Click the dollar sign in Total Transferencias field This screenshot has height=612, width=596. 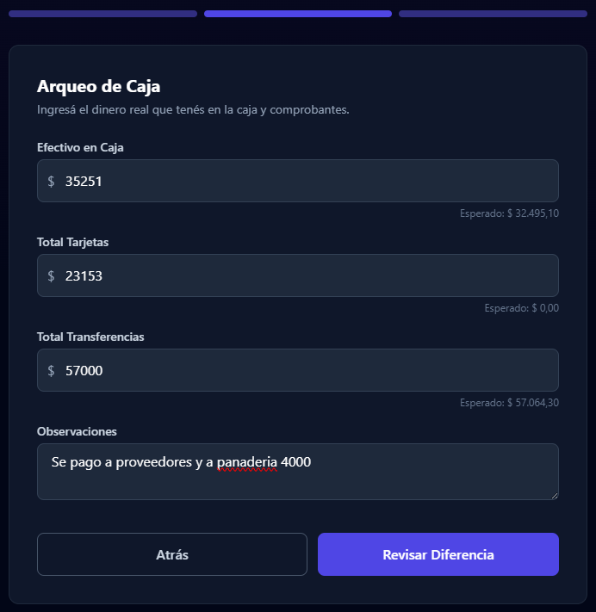52,371
